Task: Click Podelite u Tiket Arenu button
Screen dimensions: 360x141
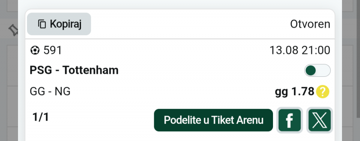Action: (213, 120)
